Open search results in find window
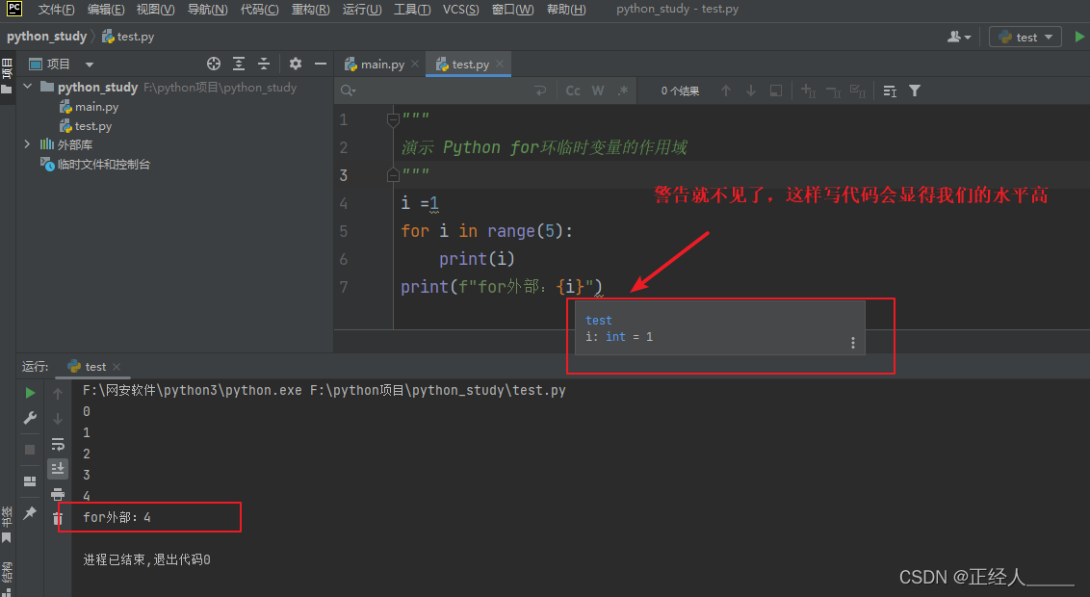This screenshot has height=597, width=1090. (890, 91)
